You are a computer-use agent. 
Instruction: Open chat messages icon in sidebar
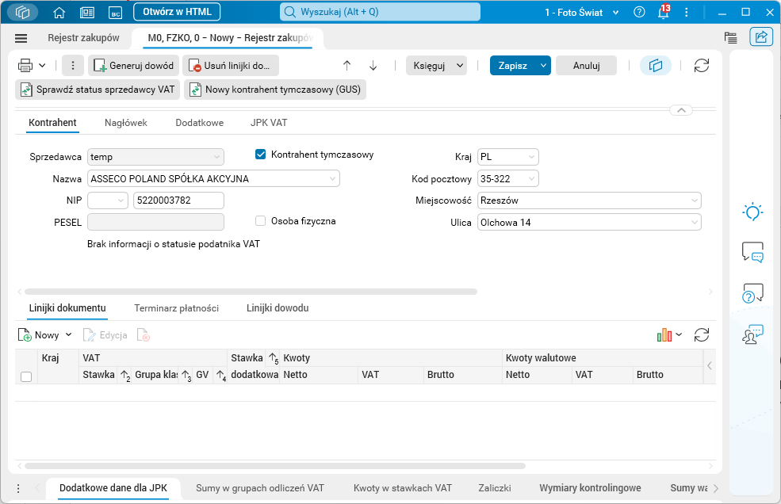tap(752, 251)
